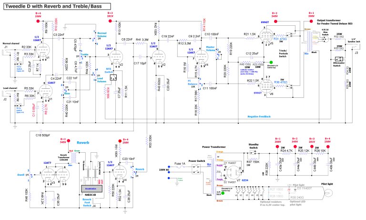Click the Treble potentiometer label
The image size is (366, 220).
pos(84,54)
